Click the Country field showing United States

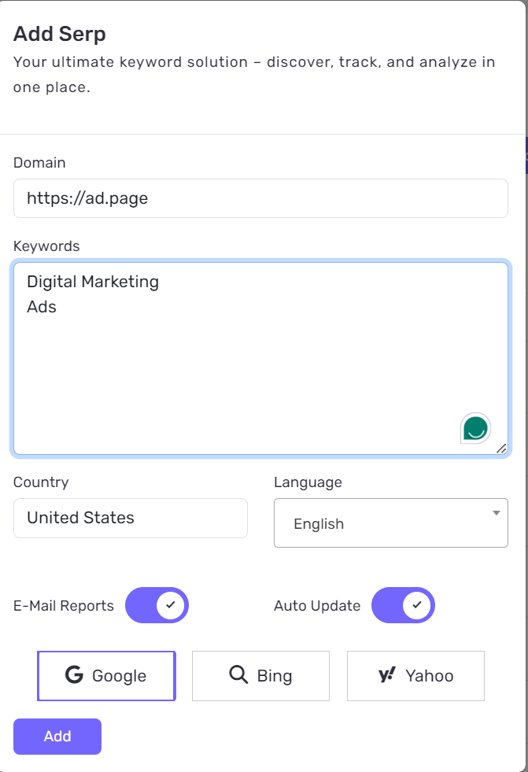pyautogui.click(x=131, y=518)
